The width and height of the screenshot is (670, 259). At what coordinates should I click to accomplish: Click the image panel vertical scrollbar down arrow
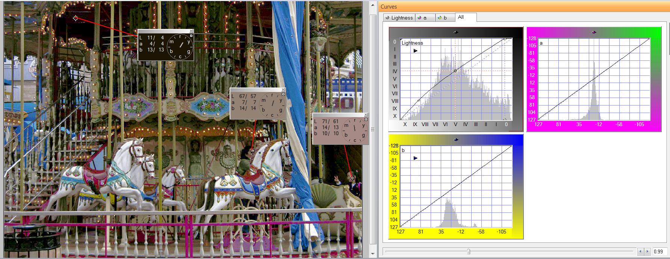click(x=373, y=254)
